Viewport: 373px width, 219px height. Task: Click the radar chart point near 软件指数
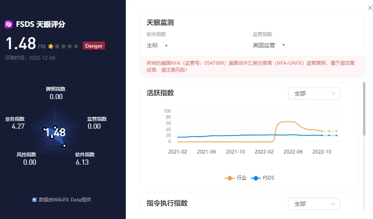click(65, 146)
